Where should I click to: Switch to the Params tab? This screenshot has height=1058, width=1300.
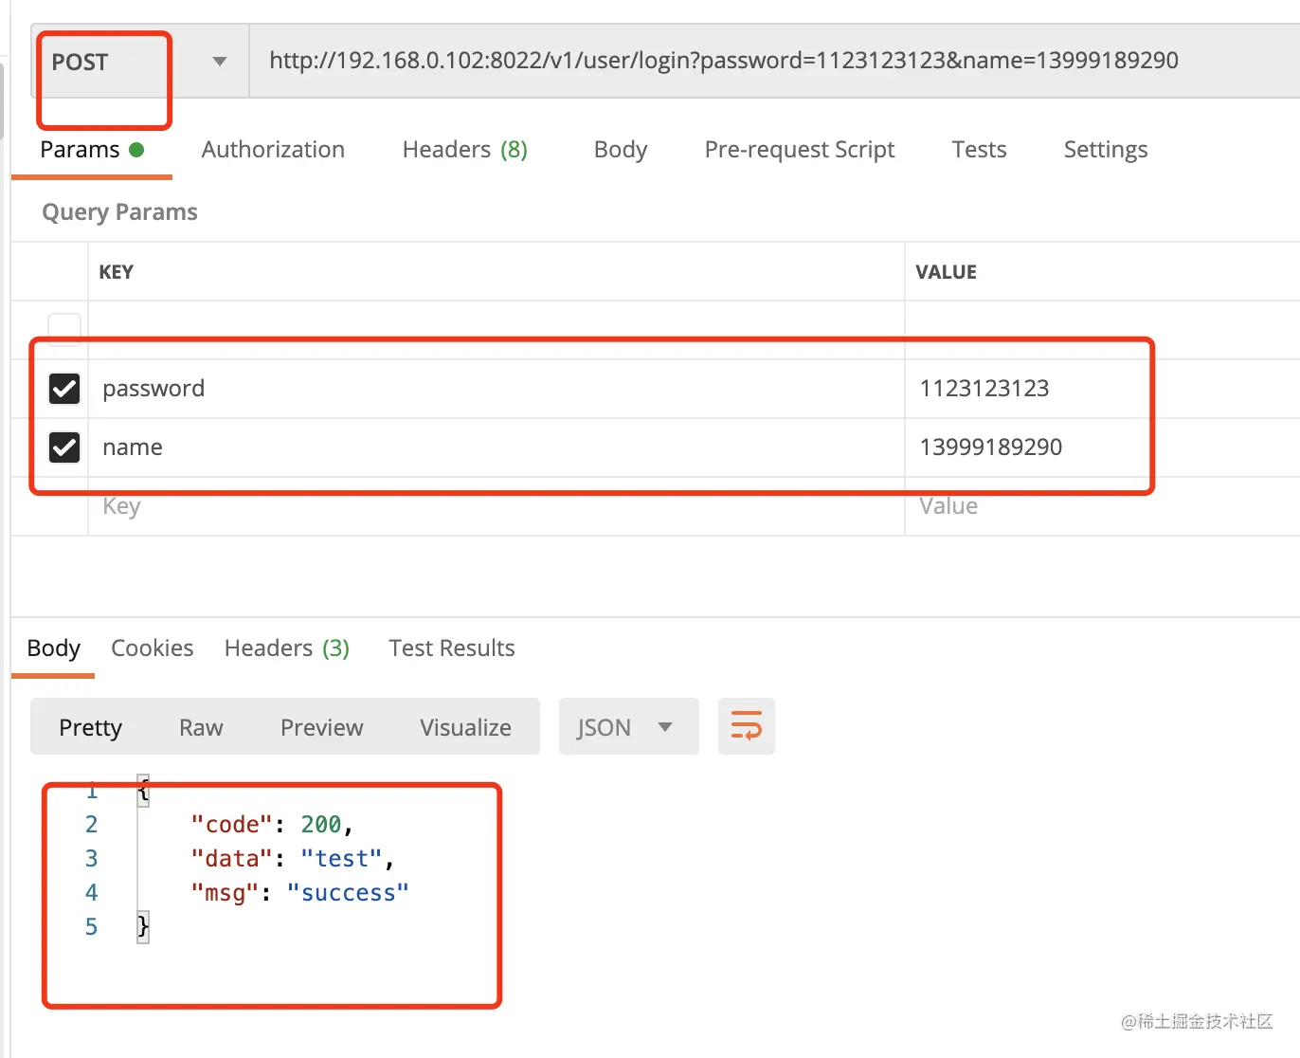point(91,150)
